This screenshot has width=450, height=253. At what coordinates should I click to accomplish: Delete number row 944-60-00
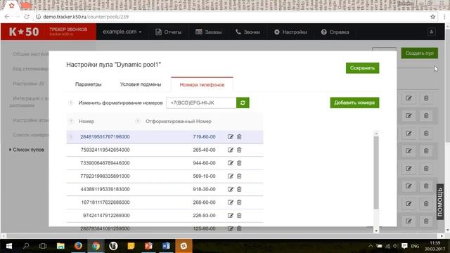click(239, 163)
